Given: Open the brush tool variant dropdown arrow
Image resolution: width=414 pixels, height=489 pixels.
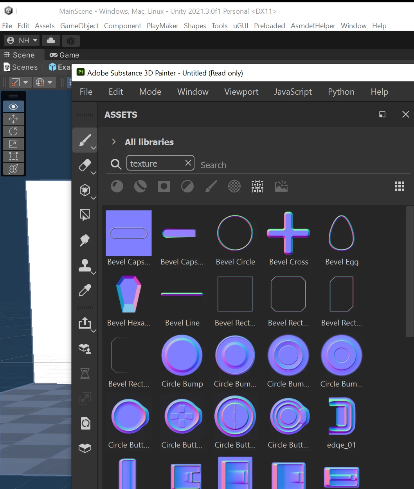Looking at the screenshot, I should click(x=94, y=148).
